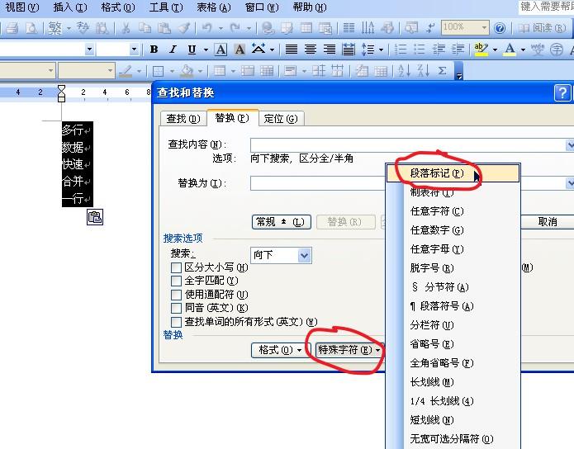
Task: Increase indent toolbar icon
Action: point(458,49)
